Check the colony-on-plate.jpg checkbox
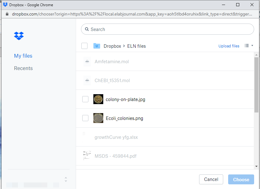Image resolution: width=260 pixels, height=189 pixels. tap(85, 99)
